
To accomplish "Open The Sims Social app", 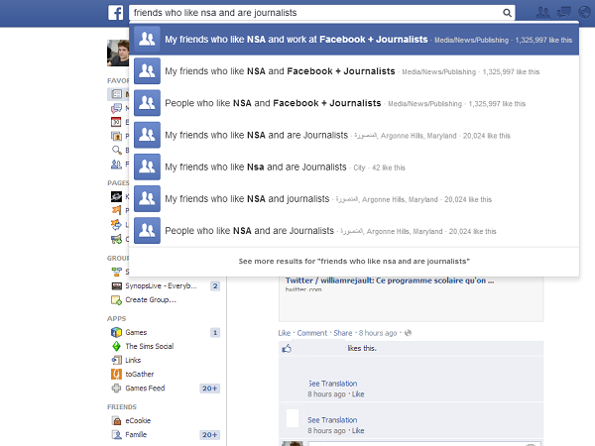I will (150, 346).
